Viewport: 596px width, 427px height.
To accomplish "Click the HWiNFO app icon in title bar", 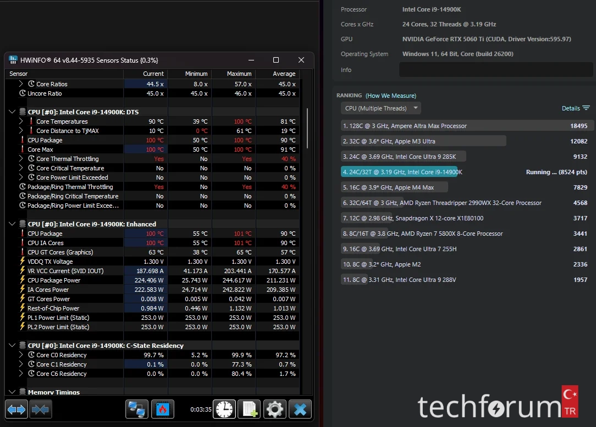I will click(x=13, y=60).
